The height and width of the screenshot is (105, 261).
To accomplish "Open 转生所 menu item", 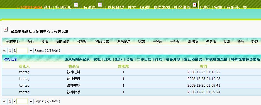I will point(82,41).
